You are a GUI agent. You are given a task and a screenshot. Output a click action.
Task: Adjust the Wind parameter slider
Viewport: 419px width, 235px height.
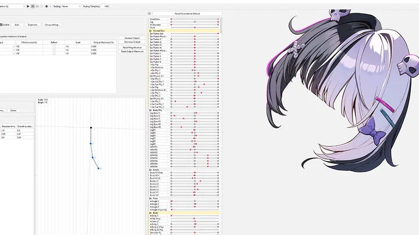click(194, 27)
